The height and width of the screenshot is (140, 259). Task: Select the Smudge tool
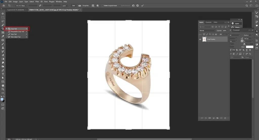point(3,63)
